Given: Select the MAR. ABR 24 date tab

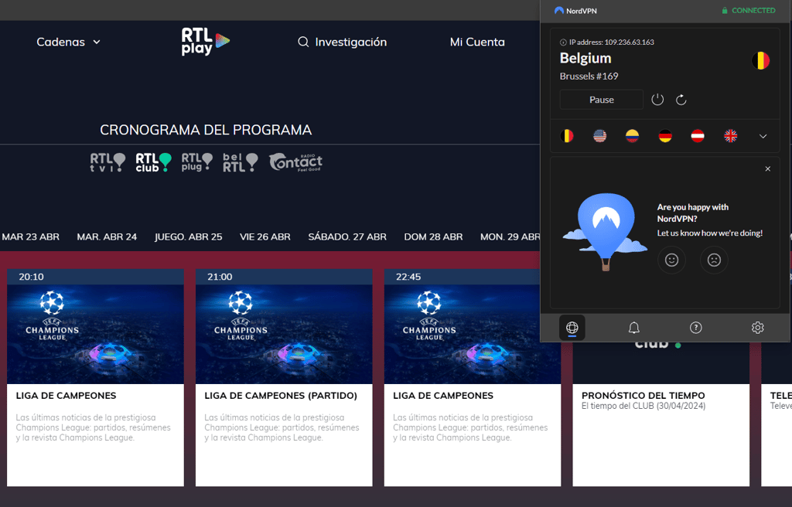Looking at the screenshot, I should pyautogui.click(x=107, y=236).
